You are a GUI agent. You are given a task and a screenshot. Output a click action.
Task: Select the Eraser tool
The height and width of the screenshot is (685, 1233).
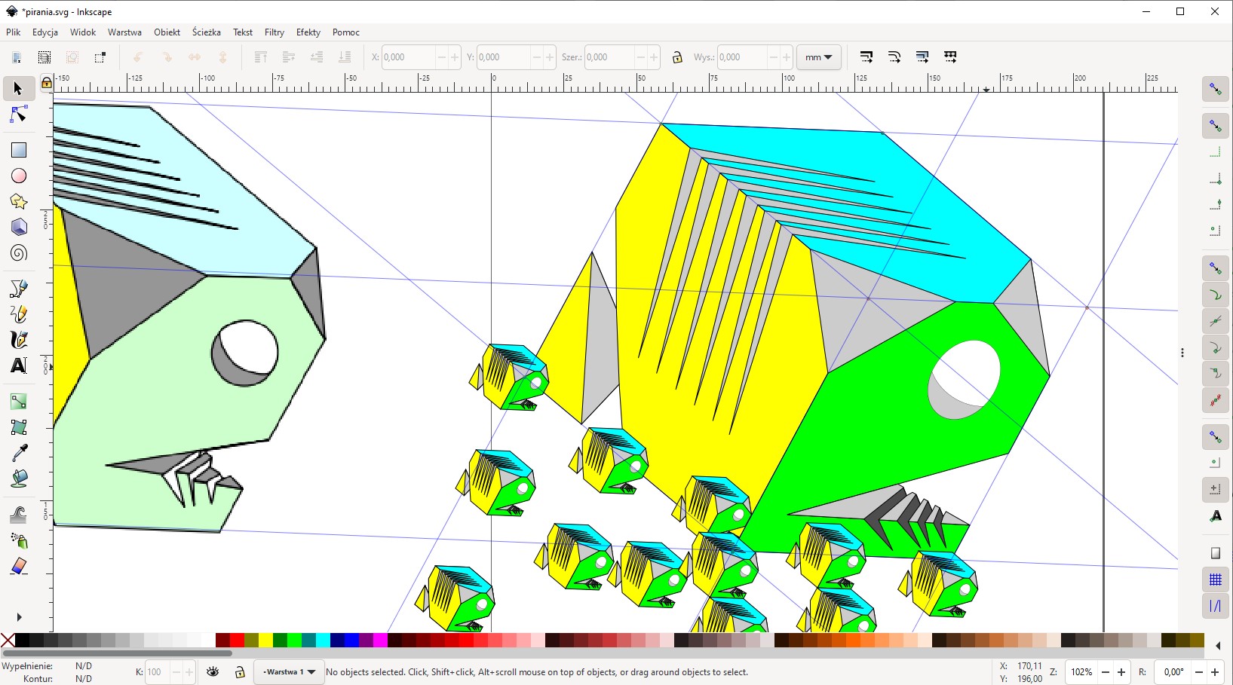[19, 567]
